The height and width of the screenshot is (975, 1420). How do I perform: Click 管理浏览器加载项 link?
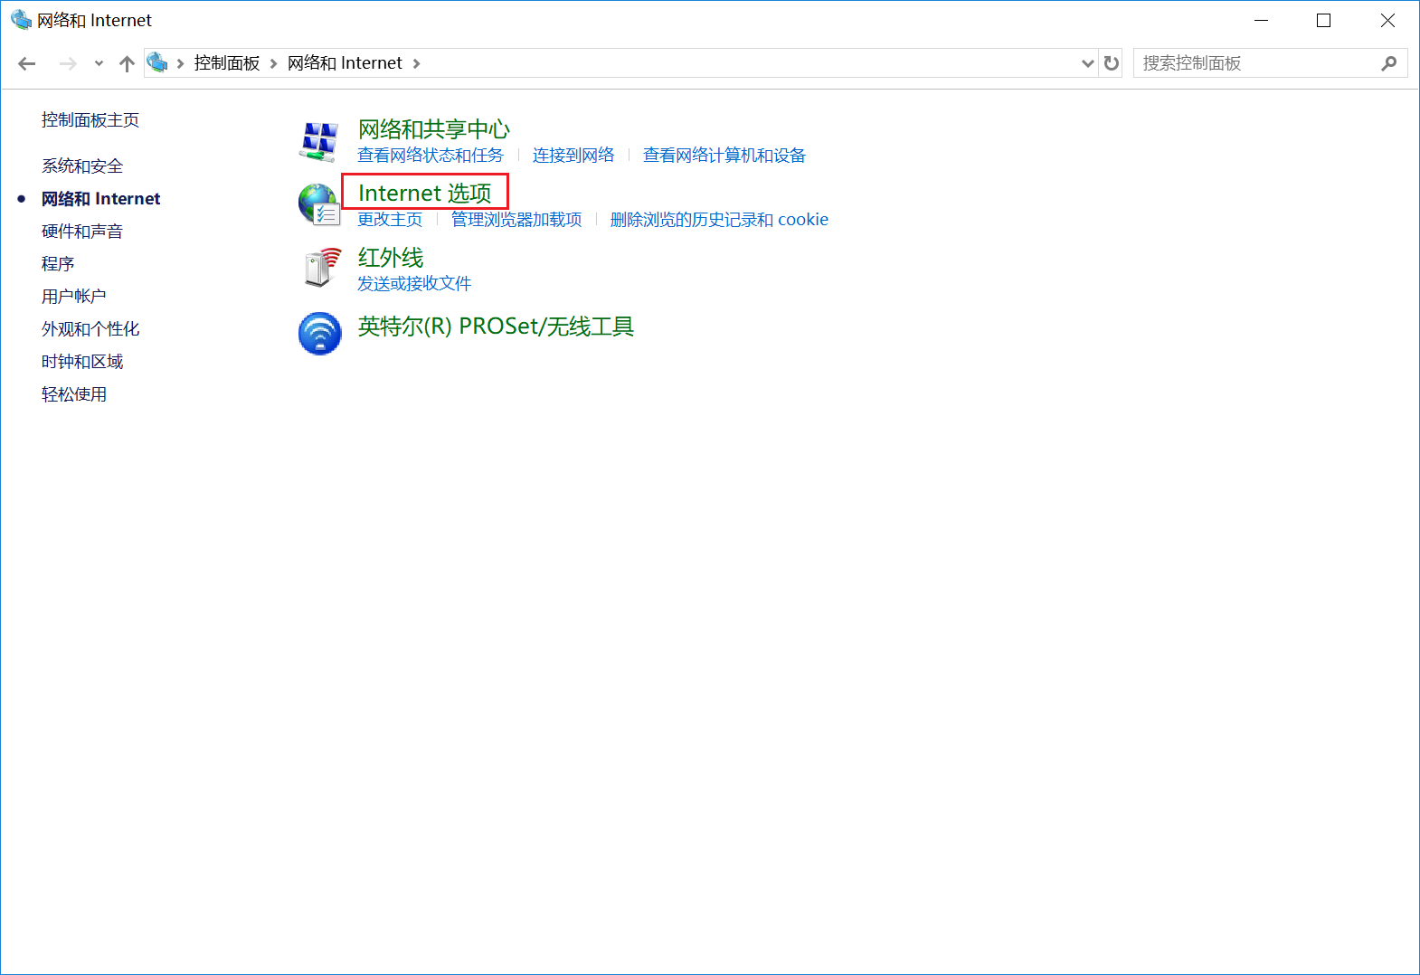pos(516,220)
